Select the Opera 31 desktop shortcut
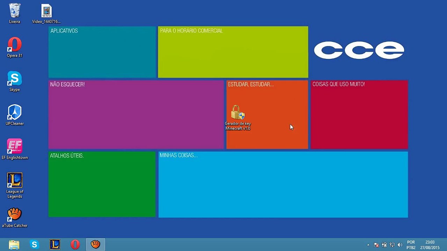The width and height of the screenshot is (447, 251). click(x=15, y=47)
